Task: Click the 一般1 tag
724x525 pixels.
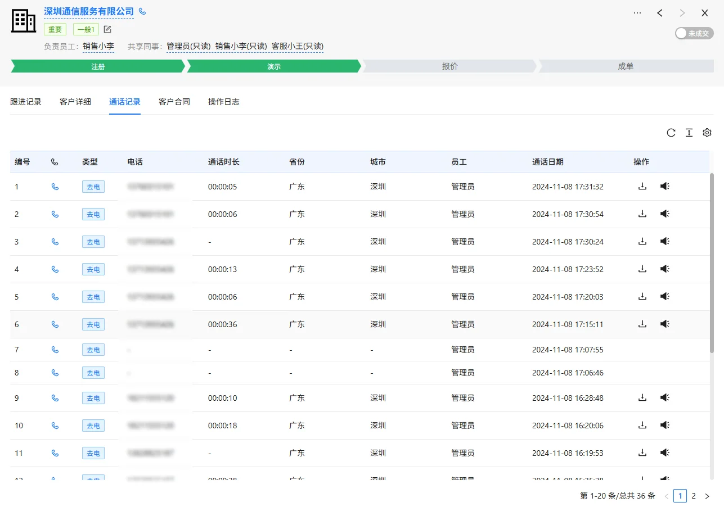Action: (86, 29)
